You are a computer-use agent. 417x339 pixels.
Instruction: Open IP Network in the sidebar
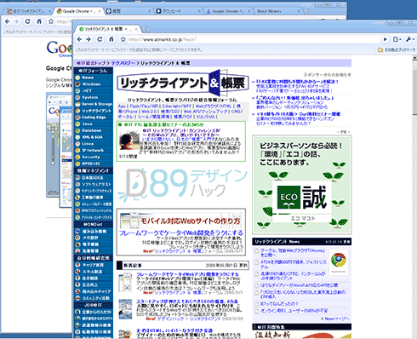click(93, 151)
